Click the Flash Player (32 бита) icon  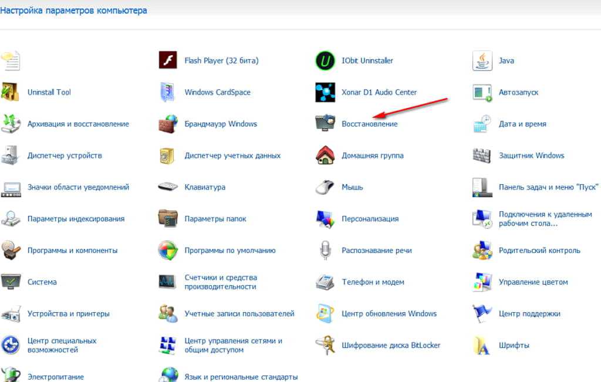[x=168, y=60]
